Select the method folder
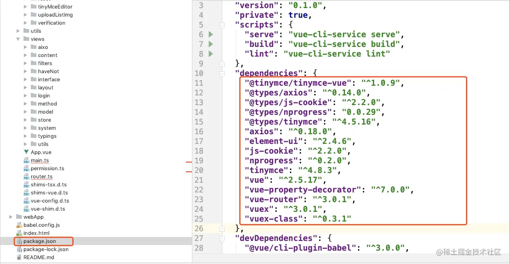Image resolution: width=509 pixels, height=264 pixels. click(x=47, y=104)
